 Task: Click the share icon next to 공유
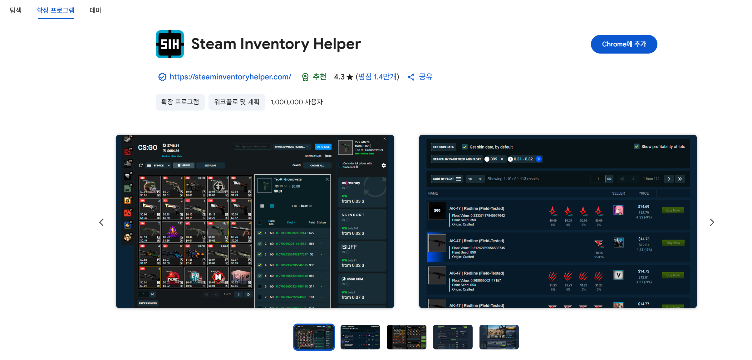click(411, 77)
